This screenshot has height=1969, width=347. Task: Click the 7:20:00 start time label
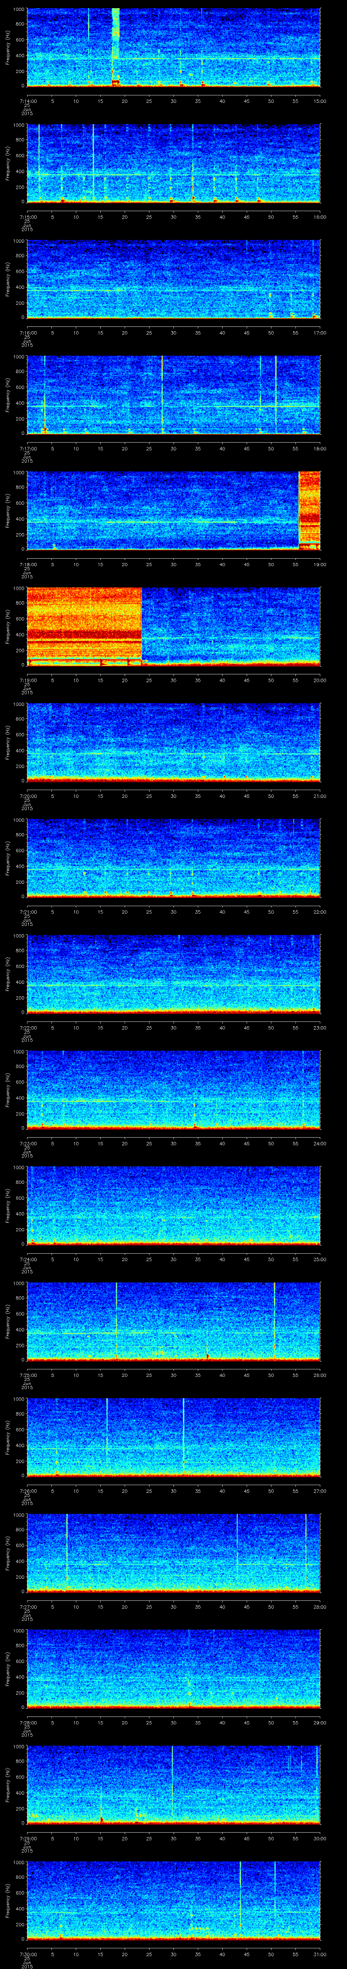(27, 796)
